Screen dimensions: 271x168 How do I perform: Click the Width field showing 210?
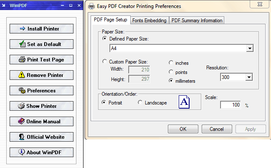tap(139, 70)
